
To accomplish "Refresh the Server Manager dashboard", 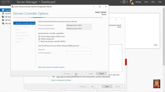I will pyautogui.click(x=124, y=2).
